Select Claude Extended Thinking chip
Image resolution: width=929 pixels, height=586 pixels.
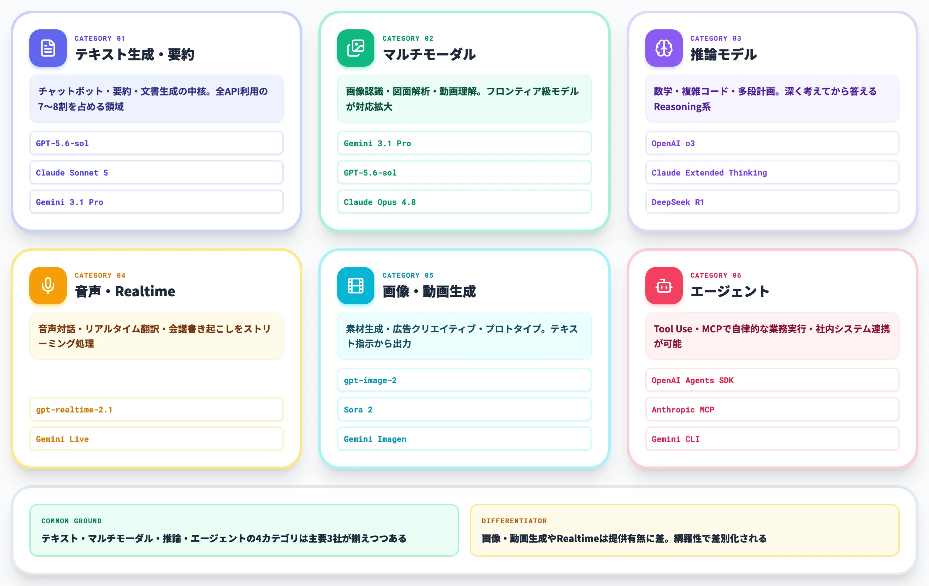click(x=772, y=173)
